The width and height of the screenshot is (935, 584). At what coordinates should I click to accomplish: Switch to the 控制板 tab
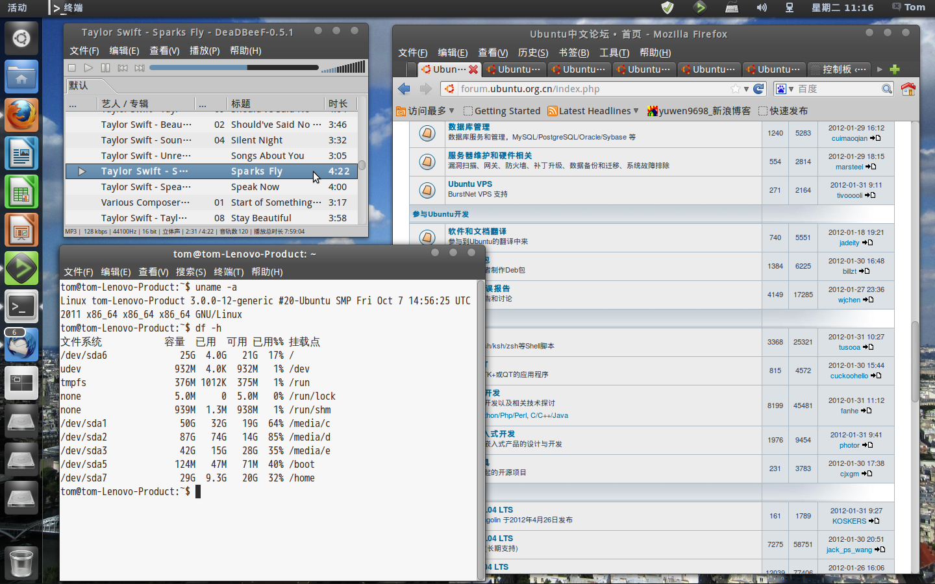(838, 69)
